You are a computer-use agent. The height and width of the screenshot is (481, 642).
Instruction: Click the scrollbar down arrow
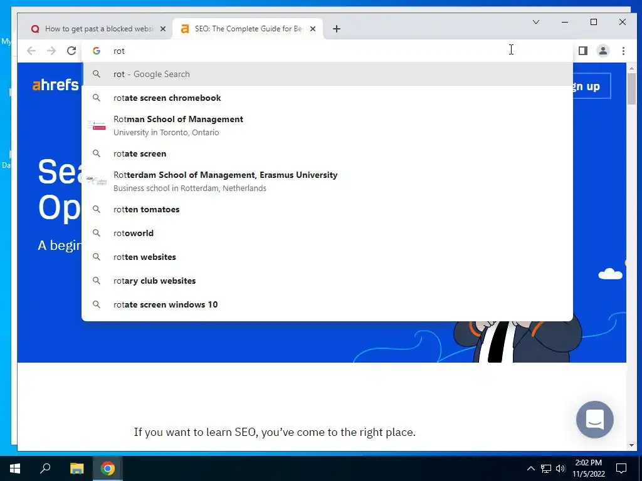tap(631, 445)
